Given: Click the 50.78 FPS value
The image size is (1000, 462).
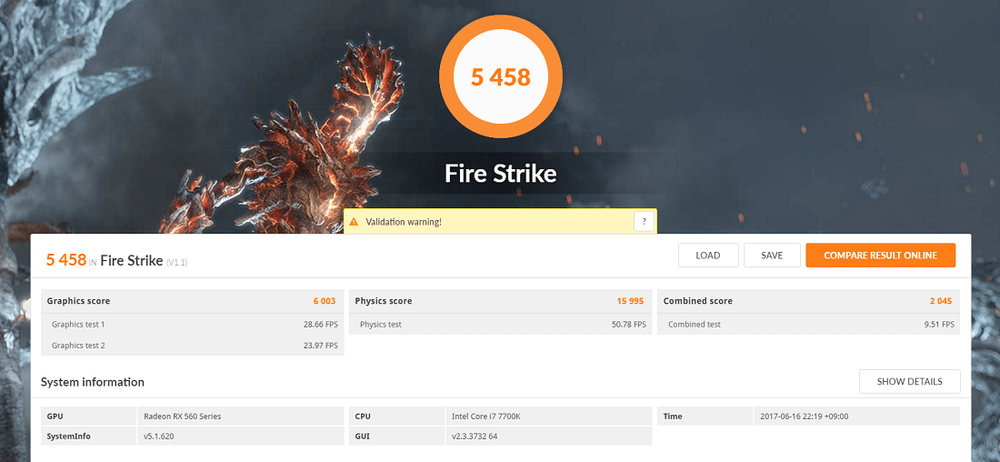Looking at the screenshot, I should [x=629, y=324].
